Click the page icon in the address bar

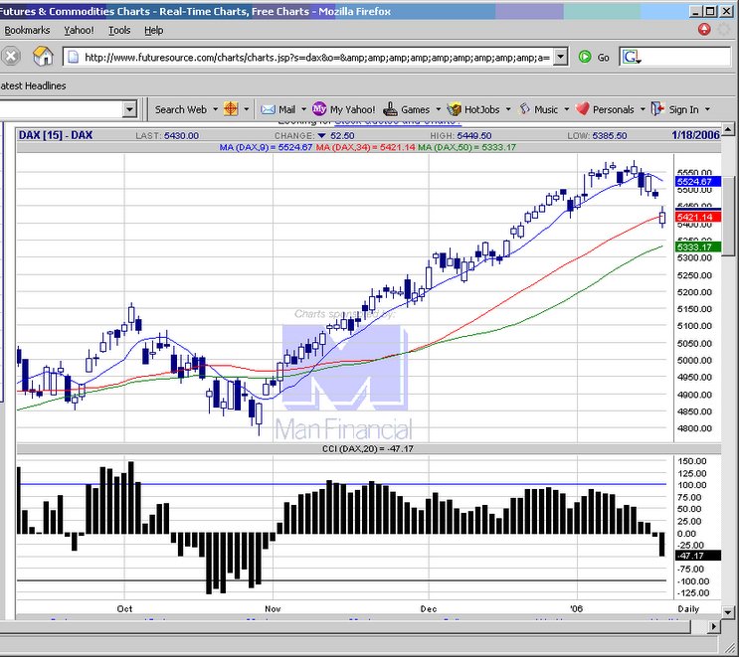click(x=73, y=58)
